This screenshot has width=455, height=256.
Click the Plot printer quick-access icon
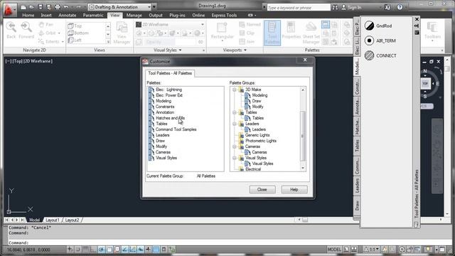58,7
